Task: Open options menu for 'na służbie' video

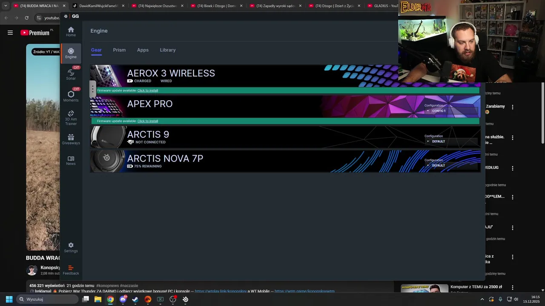Action: 513,138
